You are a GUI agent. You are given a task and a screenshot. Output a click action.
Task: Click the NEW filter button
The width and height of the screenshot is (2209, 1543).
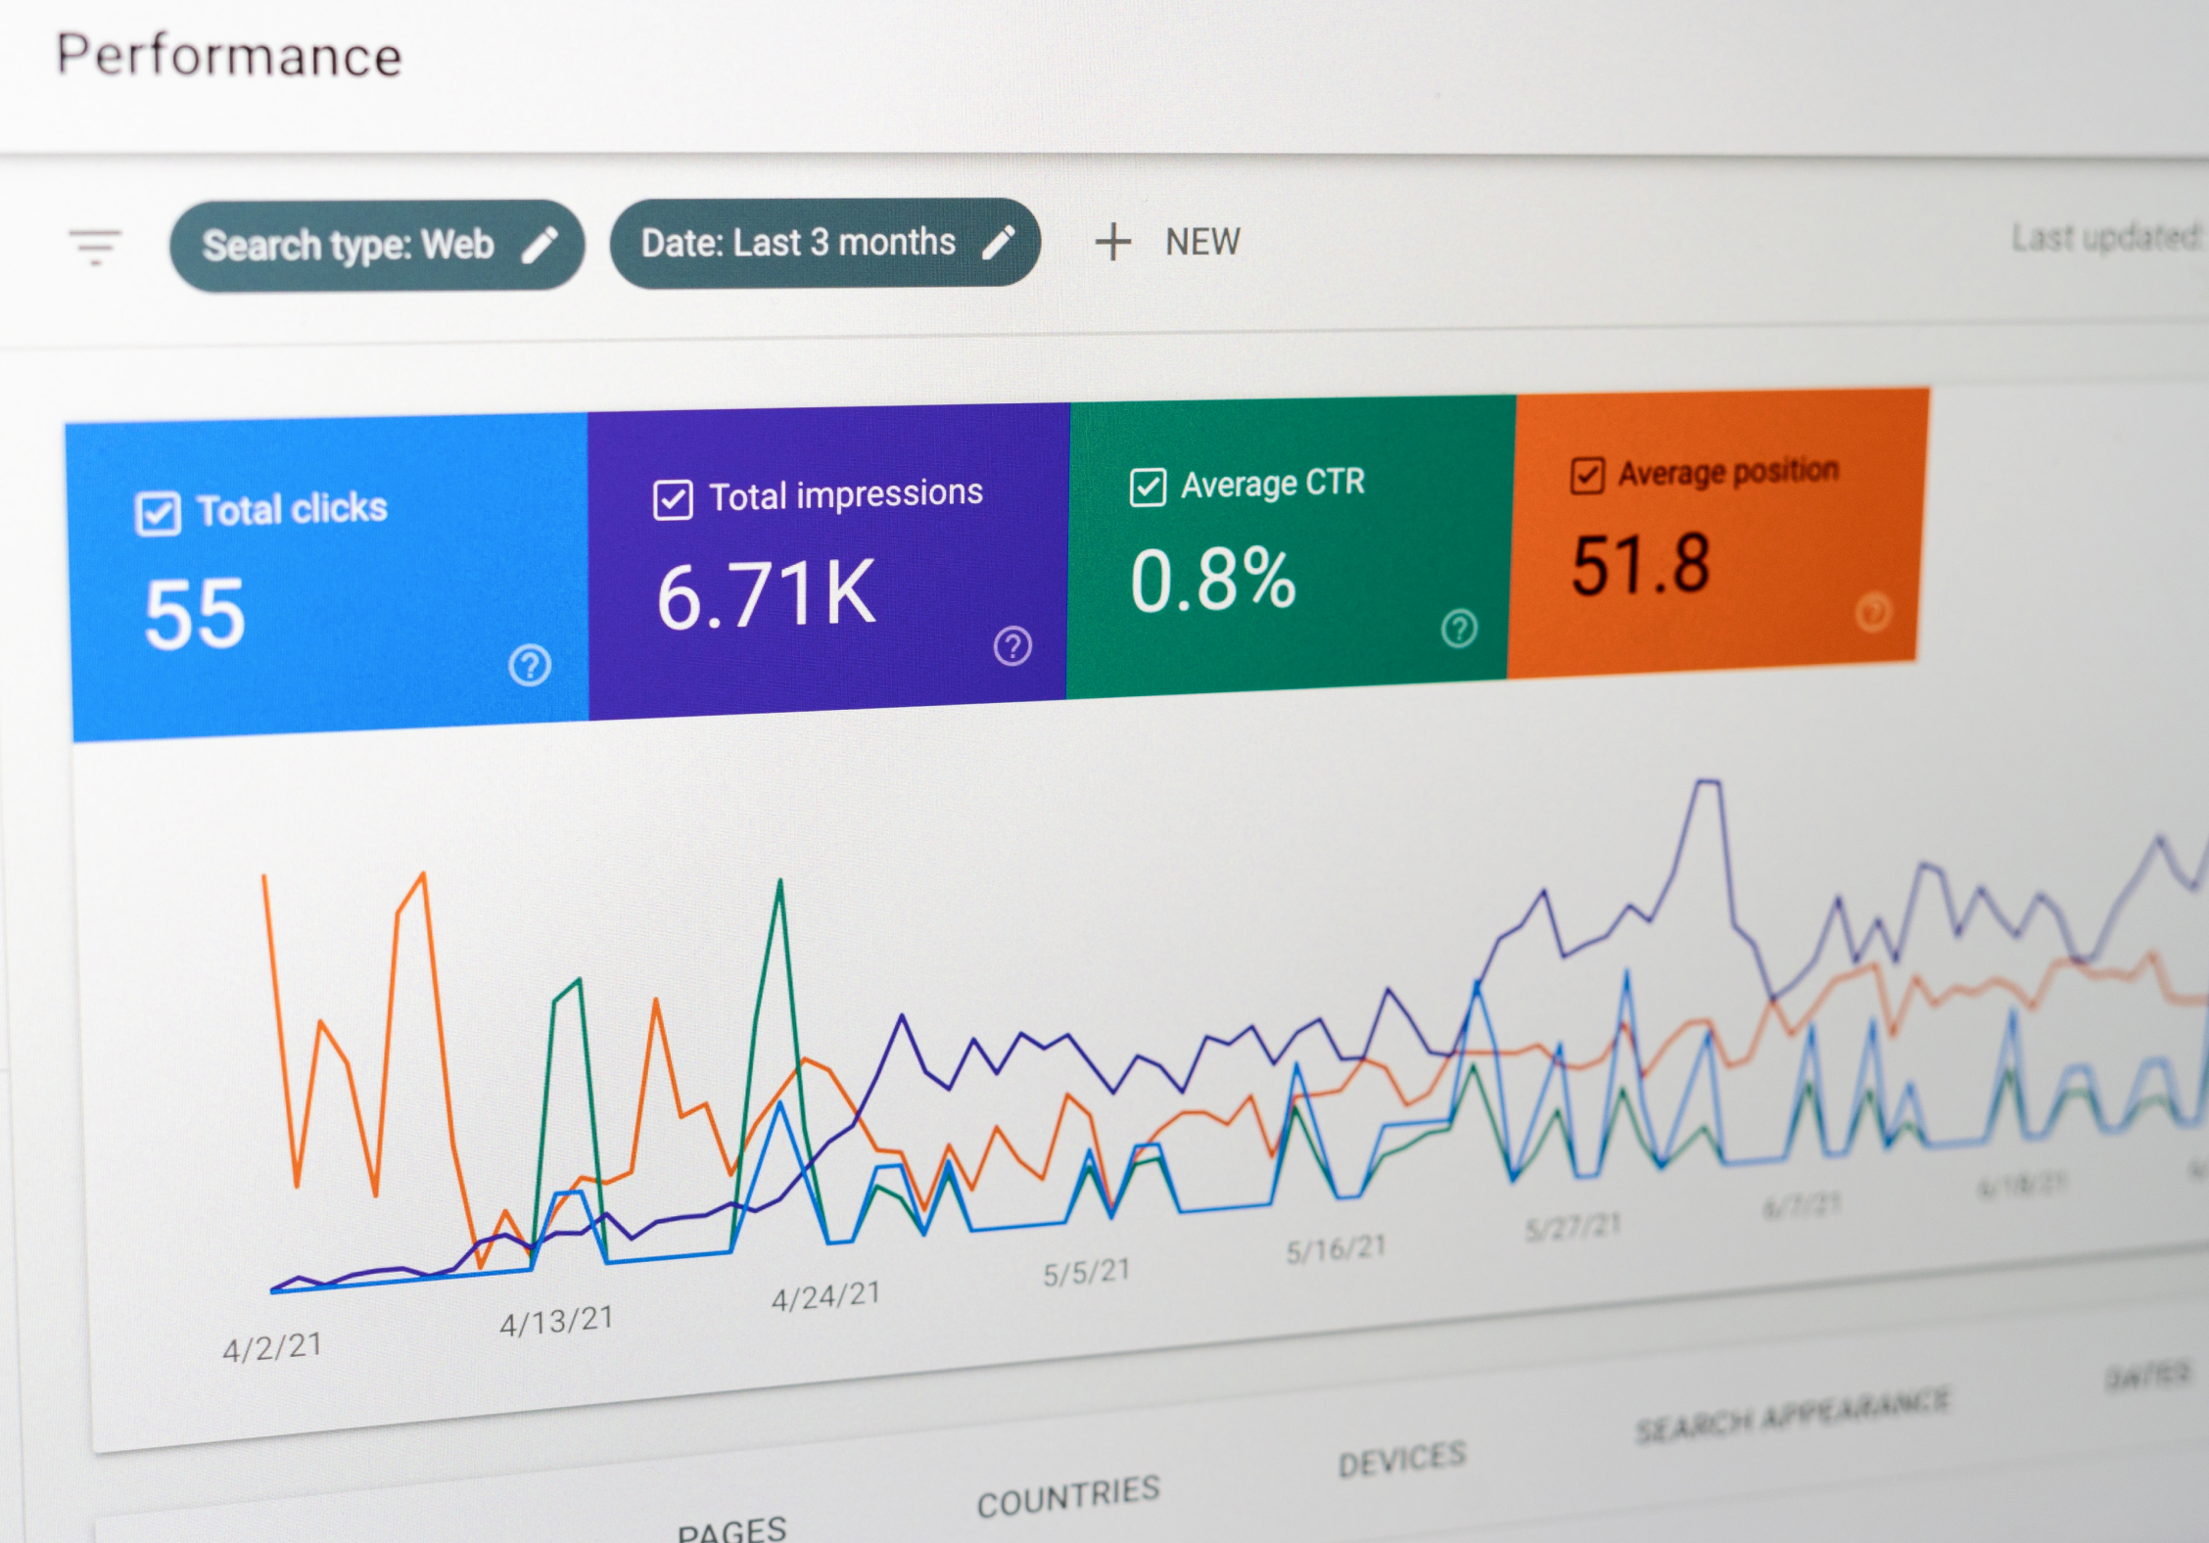point(1201,242)
